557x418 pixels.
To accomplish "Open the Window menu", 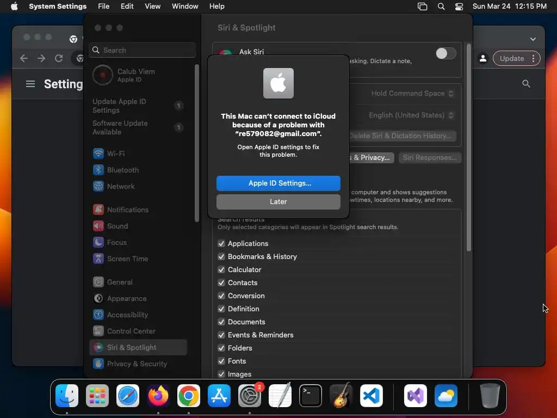I will tap(185, 7).
